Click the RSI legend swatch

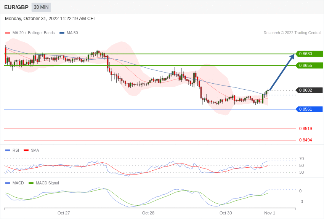[x=8, y=151]
